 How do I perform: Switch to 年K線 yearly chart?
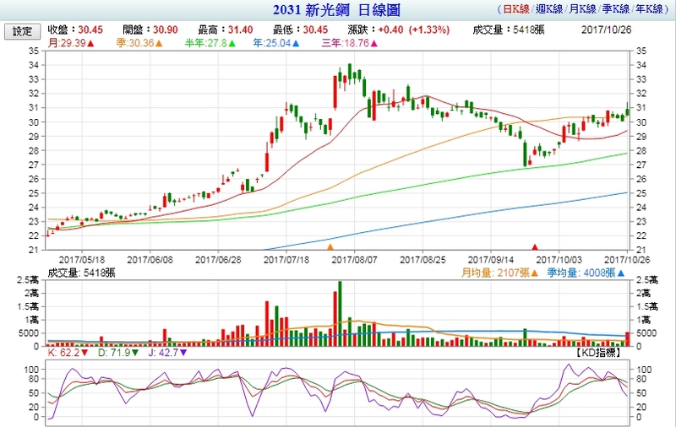[x=649, y=9]
